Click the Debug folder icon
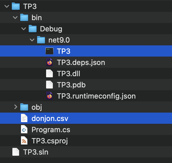This screenshot has width=172, height=163. (33, 29)
